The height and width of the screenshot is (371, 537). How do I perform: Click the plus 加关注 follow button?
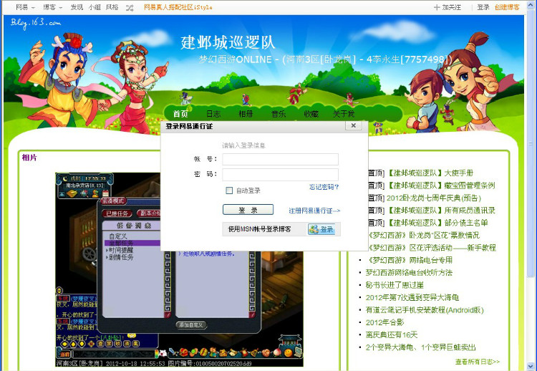(447, 7)
